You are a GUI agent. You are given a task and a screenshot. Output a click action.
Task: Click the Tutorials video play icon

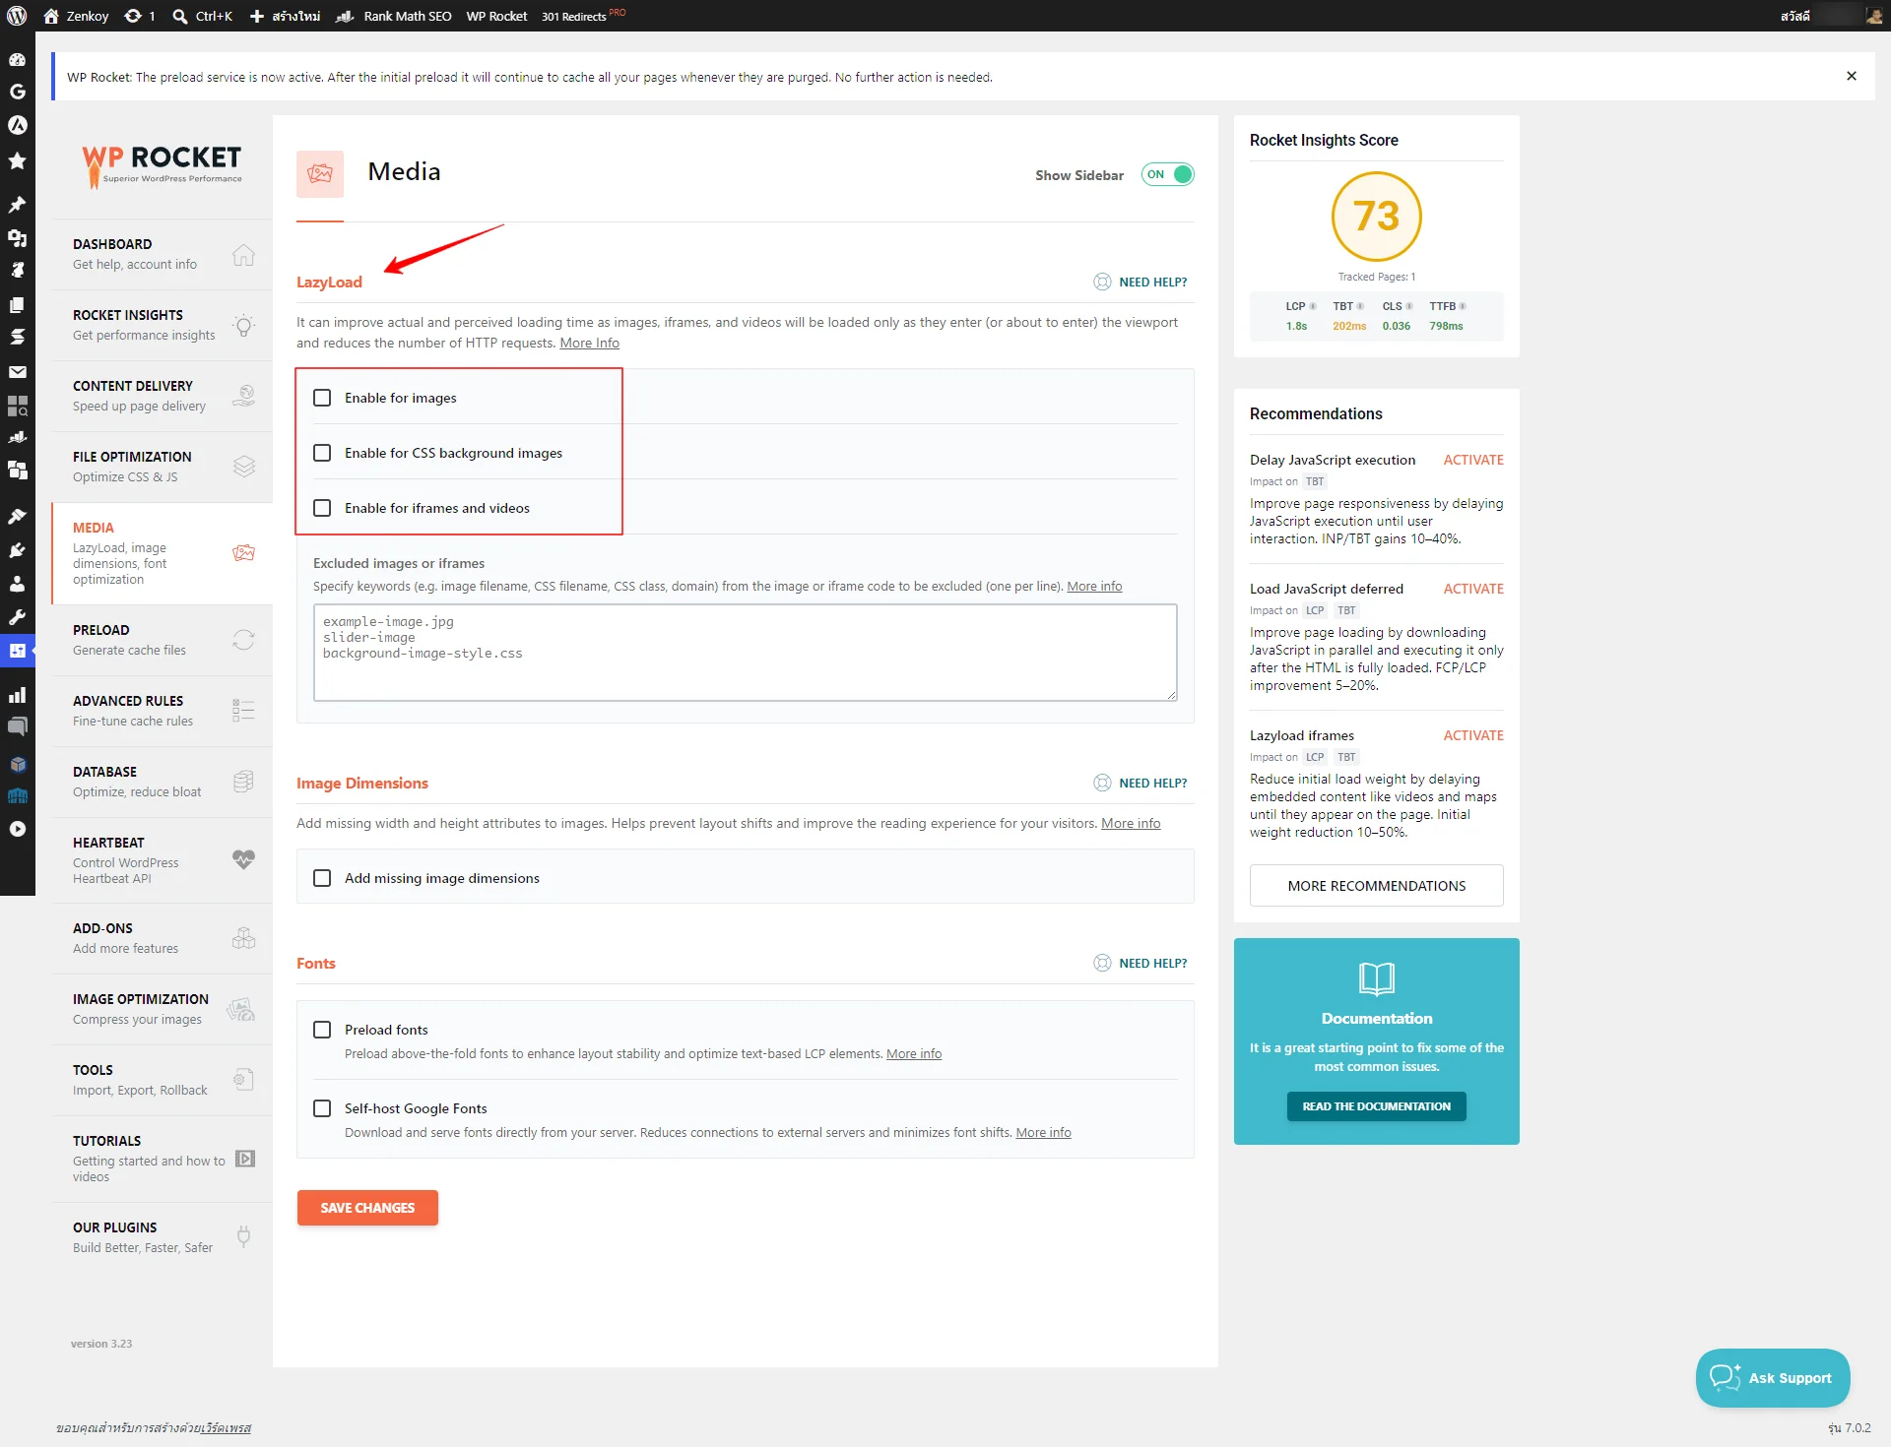(245, 1159)
